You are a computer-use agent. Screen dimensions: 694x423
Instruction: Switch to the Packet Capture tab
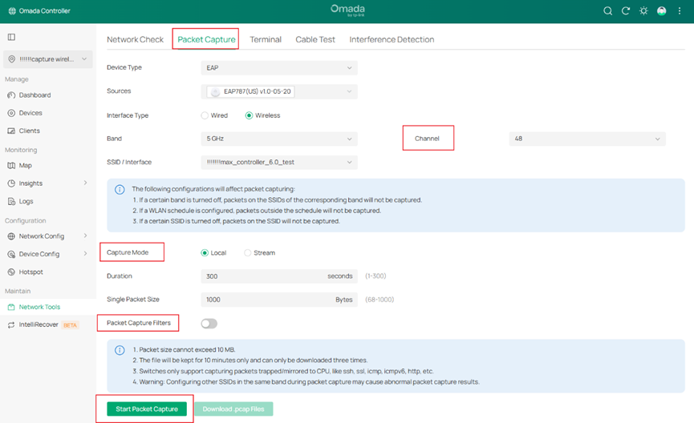(206, 39)
